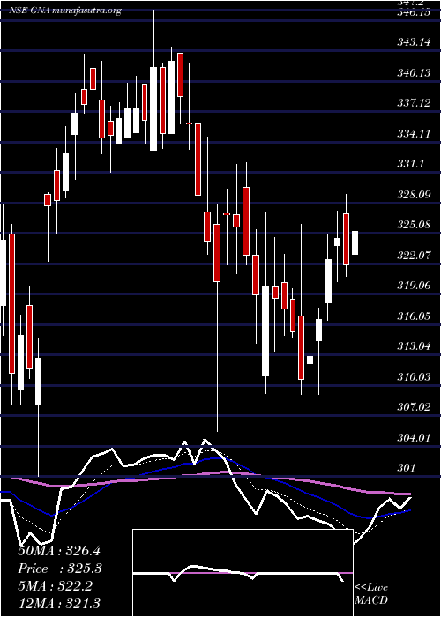This screenshot has height=617, width=441.
Task: Click the 5MA : 322.2 readout
Action: tap(56, 586)
